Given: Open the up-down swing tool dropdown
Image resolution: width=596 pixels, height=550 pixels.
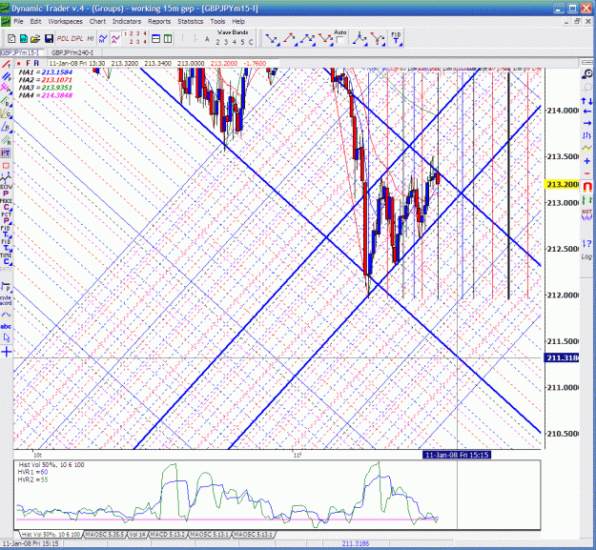Looking at the screenshot, I should pos(289,39).
